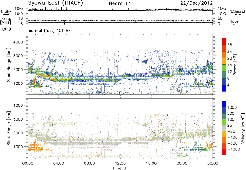Select the 'Velocity [m s⁻¹]' colorbar title
Viewport: 246px width, 170px height.
pos(243,128)
